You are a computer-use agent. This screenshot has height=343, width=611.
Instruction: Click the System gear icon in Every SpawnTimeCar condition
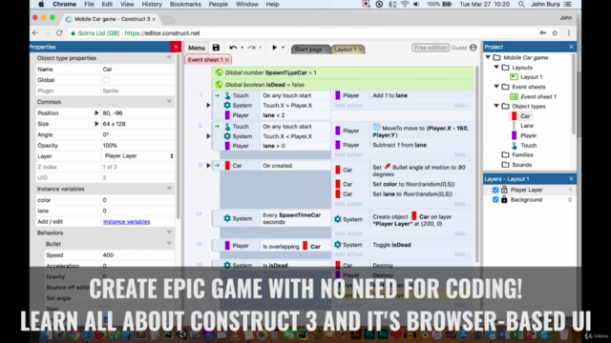coord(227,218)
